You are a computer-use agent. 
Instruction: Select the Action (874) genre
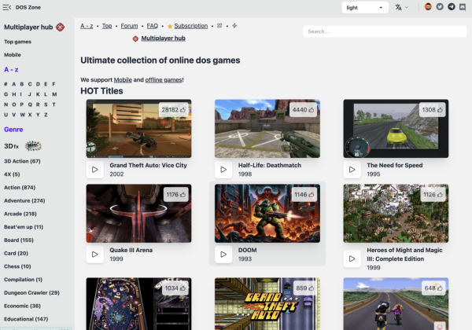coord(20,188)
